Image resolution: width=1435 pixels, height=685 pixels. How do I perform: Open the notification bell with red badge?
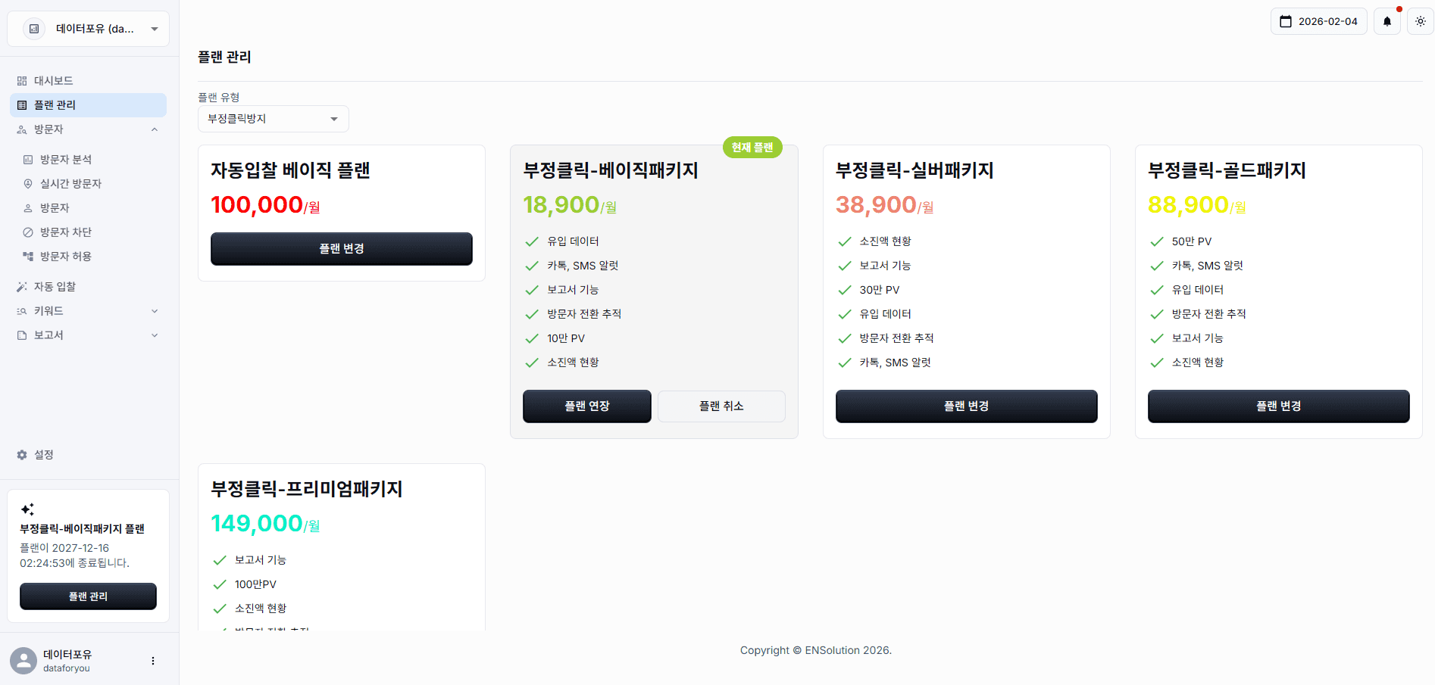pos(1387,21)
